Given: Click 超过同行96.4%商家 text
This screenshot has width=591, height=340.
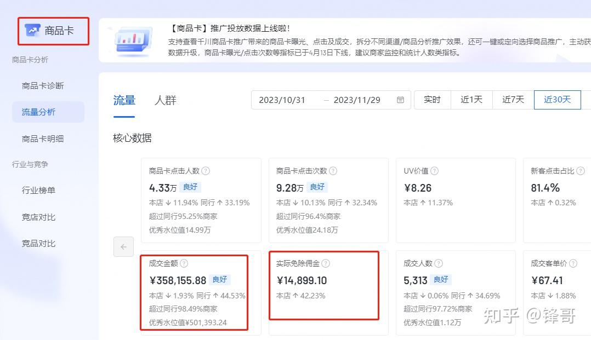Looking at the screenshot, I should (x=308, y=216).
